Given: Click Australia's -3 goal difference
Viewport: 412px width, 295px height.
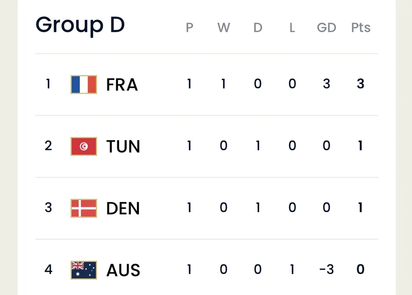Looking at the screenshot, I should [x=325, y=270].
